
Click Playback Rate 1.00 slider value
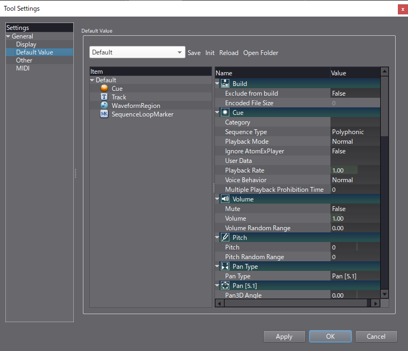355,170
